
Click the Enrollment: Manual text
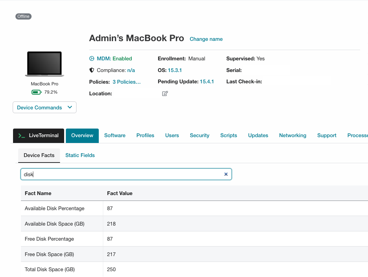181,59
